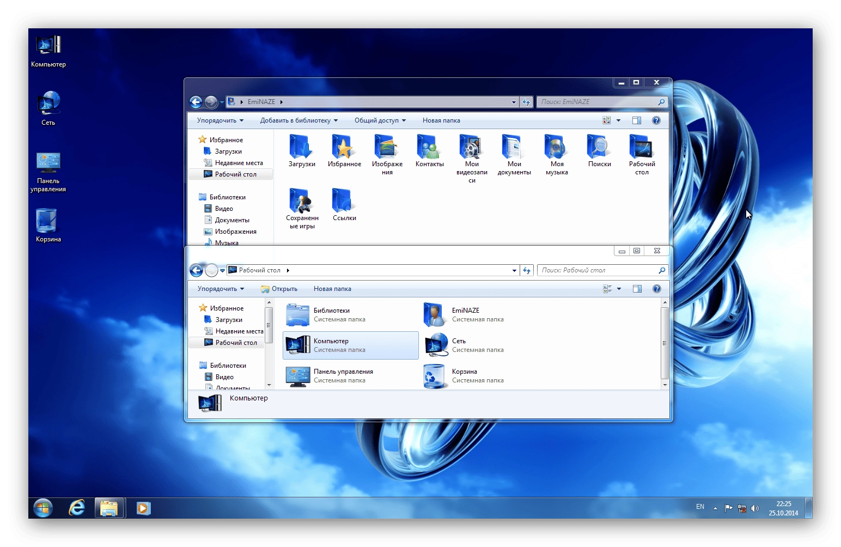Open the Start menu orb

[43, 508]
